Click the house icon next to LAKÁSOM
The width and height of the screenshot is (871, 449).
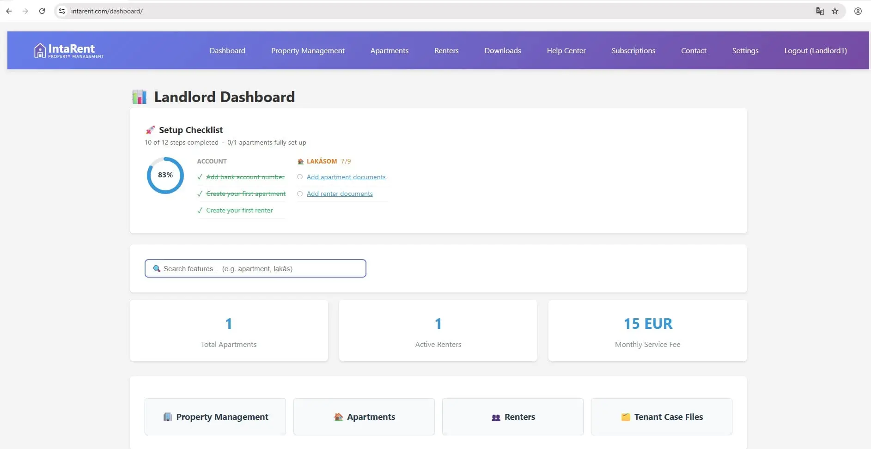tap(300, 161)
